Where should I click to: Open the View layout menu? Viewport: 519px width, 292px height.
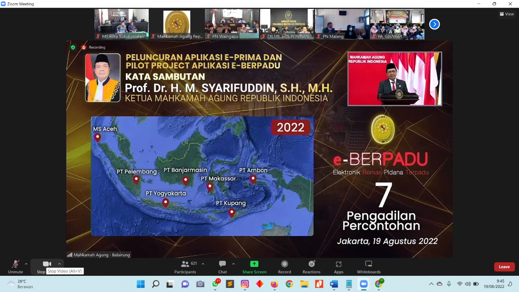point(507,14)
